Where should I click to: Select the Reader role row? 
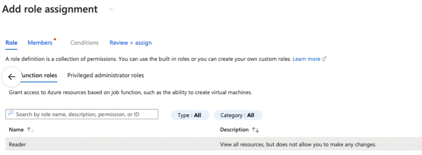pos(214,144)
